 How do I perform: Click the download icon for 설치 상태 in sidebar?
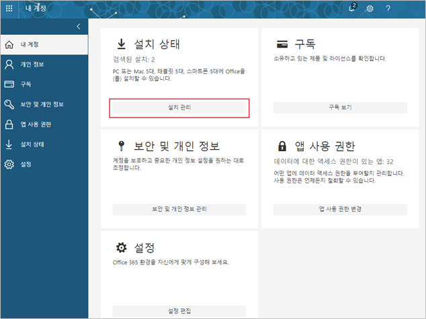click(x=9, y=144)
